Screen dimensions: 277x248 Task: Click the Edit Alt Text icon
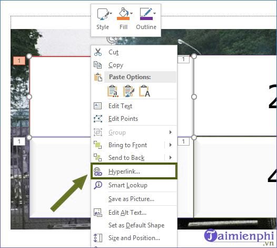click(98, 213)
